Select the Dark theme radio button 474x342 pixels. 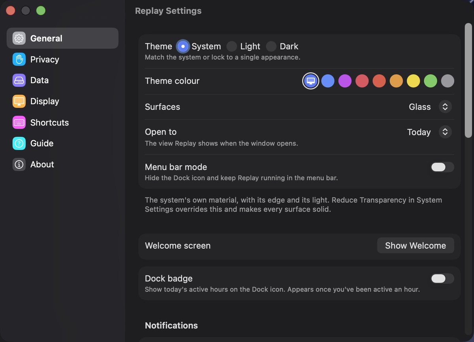point(271,47)
